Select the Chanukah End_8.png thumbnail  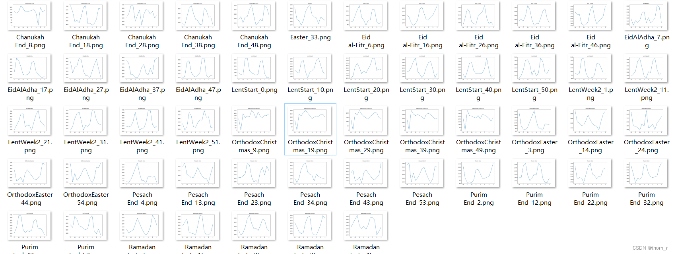30,16
